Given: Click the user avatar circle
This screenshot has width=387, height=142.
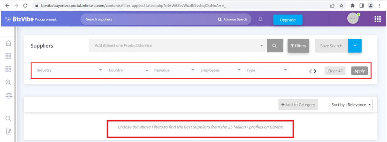Looking at the screenshot, I should tap(353, 19).
